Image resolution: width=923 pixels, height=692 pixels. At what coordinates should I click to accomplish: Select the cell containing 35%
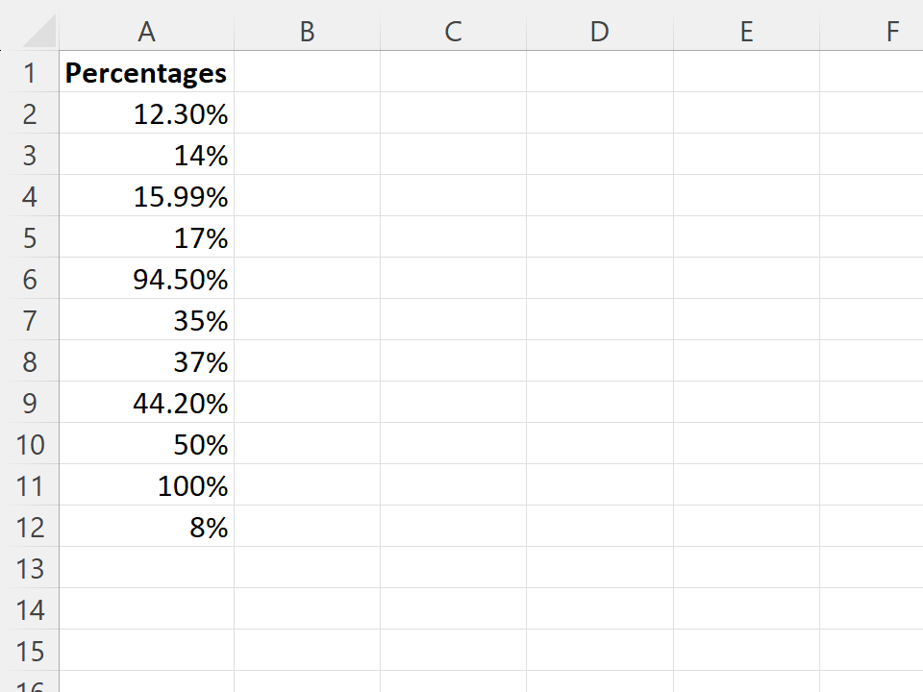point(146,320)
